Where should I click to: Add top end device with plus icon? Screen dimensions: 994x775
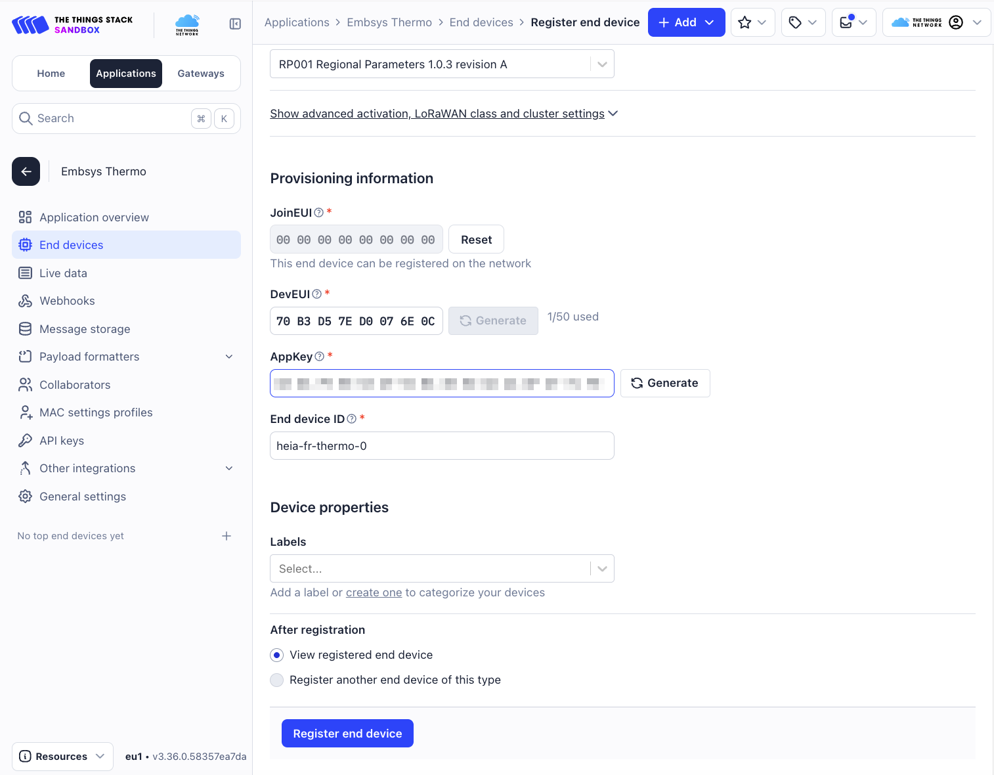pos(227,536)
